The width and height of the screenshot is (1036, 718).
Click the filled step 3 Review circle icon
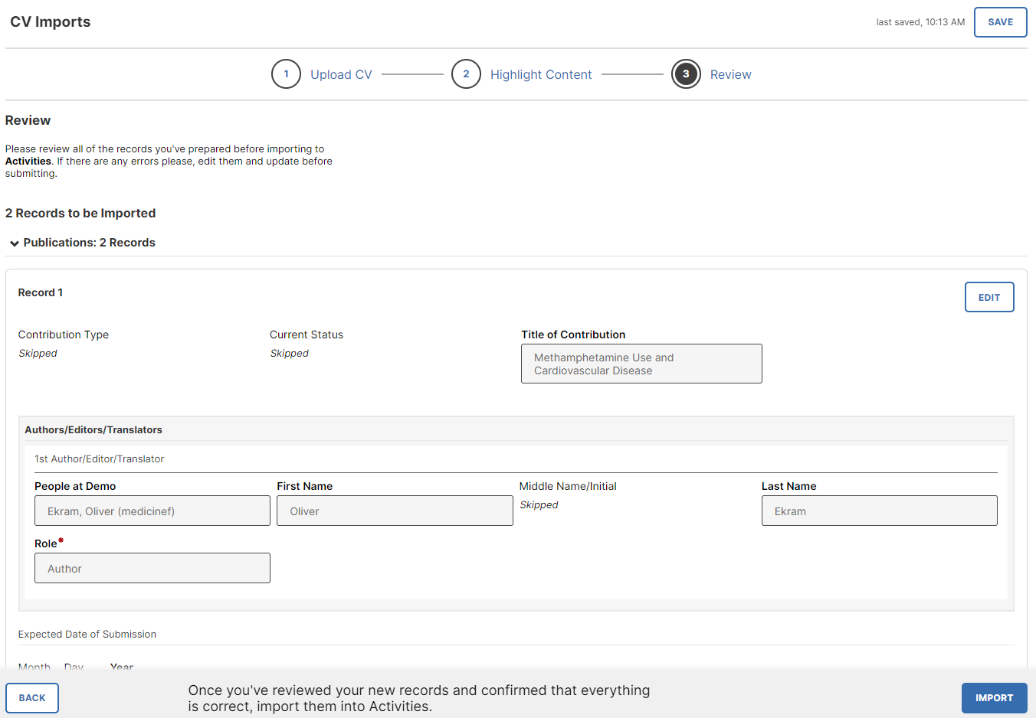tap(686, 73)
